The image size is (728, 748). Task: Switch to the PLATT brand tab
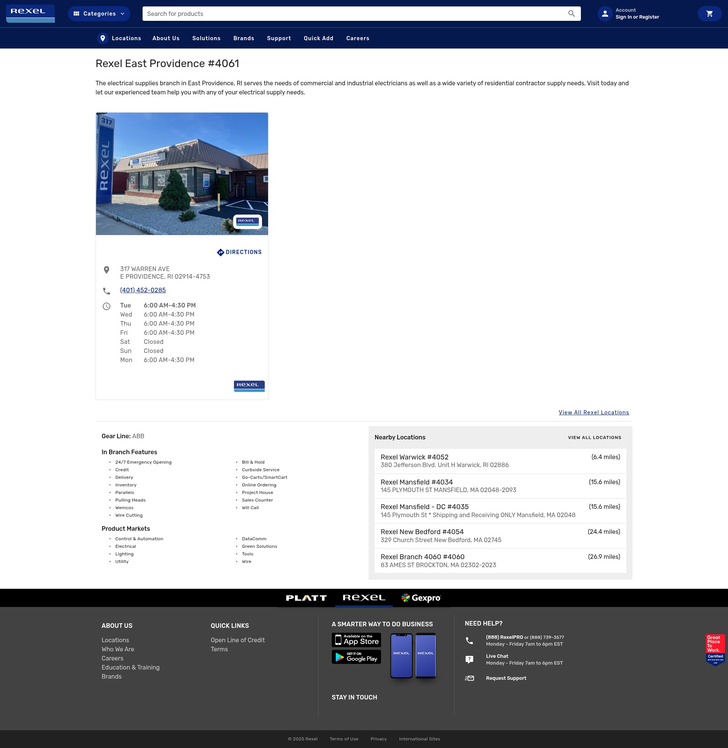[306, 598]
